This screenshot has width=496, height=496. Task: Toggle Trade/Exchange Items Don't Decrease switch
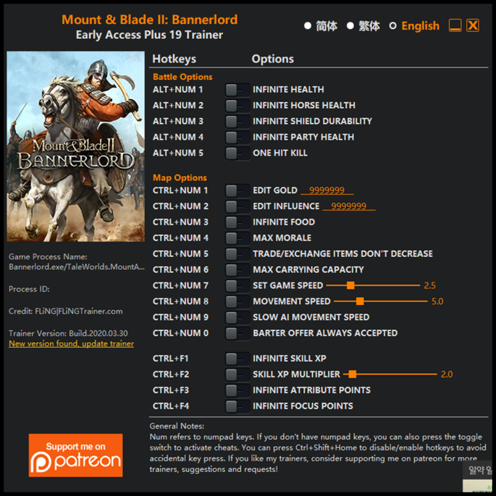[x=237, y=254]
